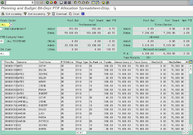Screen dimensions: 193x135
Task: Click the Surname column header
Action: 28,62
